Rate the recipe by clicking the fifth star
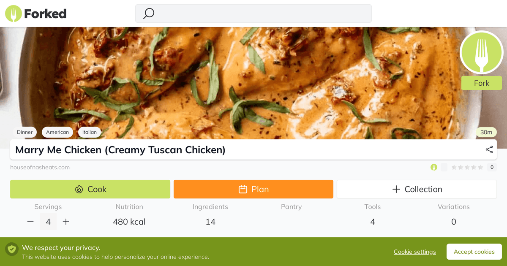Image resolution: width=507 pixels, height=266 pixels. click(x=481, y=167)
